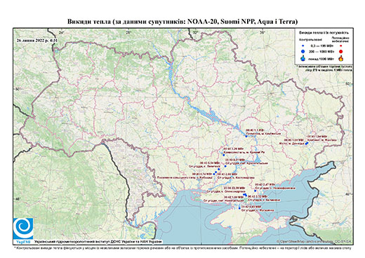
Task: Click the map title mentioning NOAA-20
Action: (182, 22)
